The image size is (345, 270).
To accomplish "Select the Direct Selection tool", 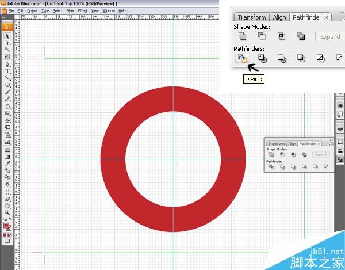I will coord(7,43).
